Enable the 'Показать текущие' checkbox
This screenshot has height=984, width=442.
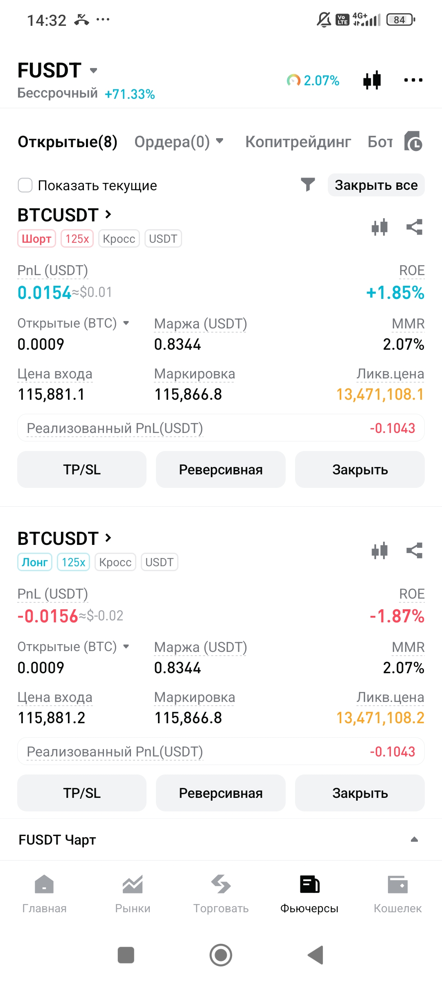tap(25, 185)
